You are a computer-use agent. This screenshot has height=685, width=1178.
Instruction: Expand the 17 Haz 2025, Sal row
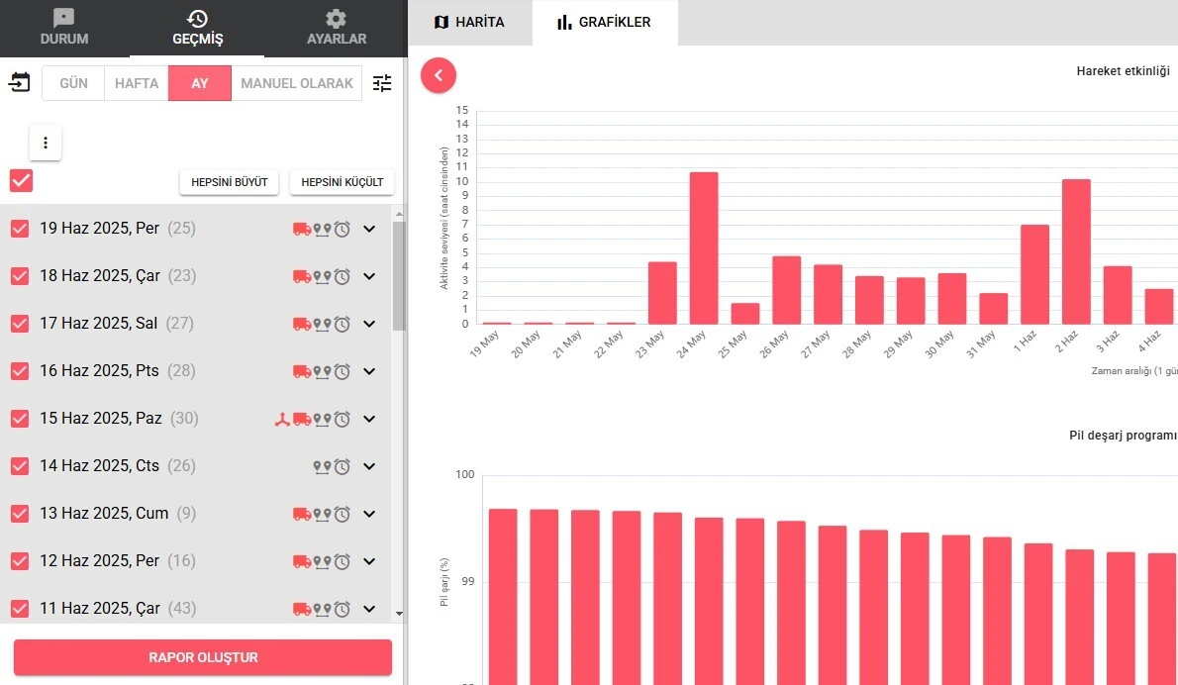pos(369,324)
